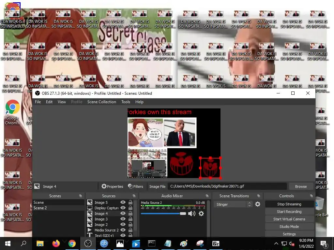This screenshot has height=250, width=334.
Task: Toggle visibility of Display Capture source
Action: point(123,208)
